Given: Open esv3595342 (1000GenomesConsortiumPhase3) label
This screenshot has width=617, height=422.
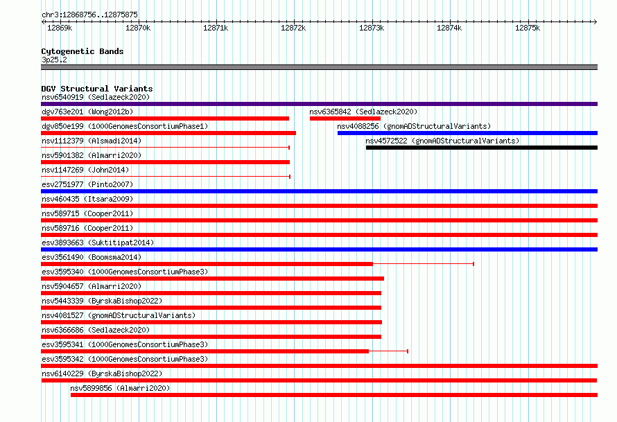Looking at the screenshot, I should (125, 359).
